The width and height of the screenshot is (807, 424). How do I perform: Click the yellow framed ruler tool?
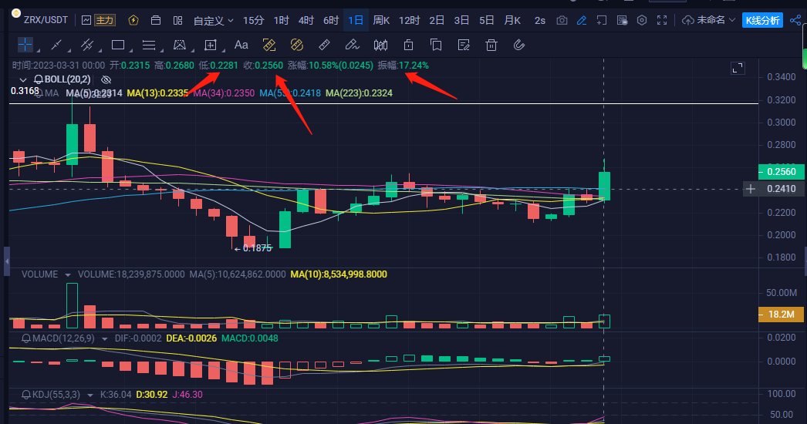pyautogui.click(x=269, y=45)
